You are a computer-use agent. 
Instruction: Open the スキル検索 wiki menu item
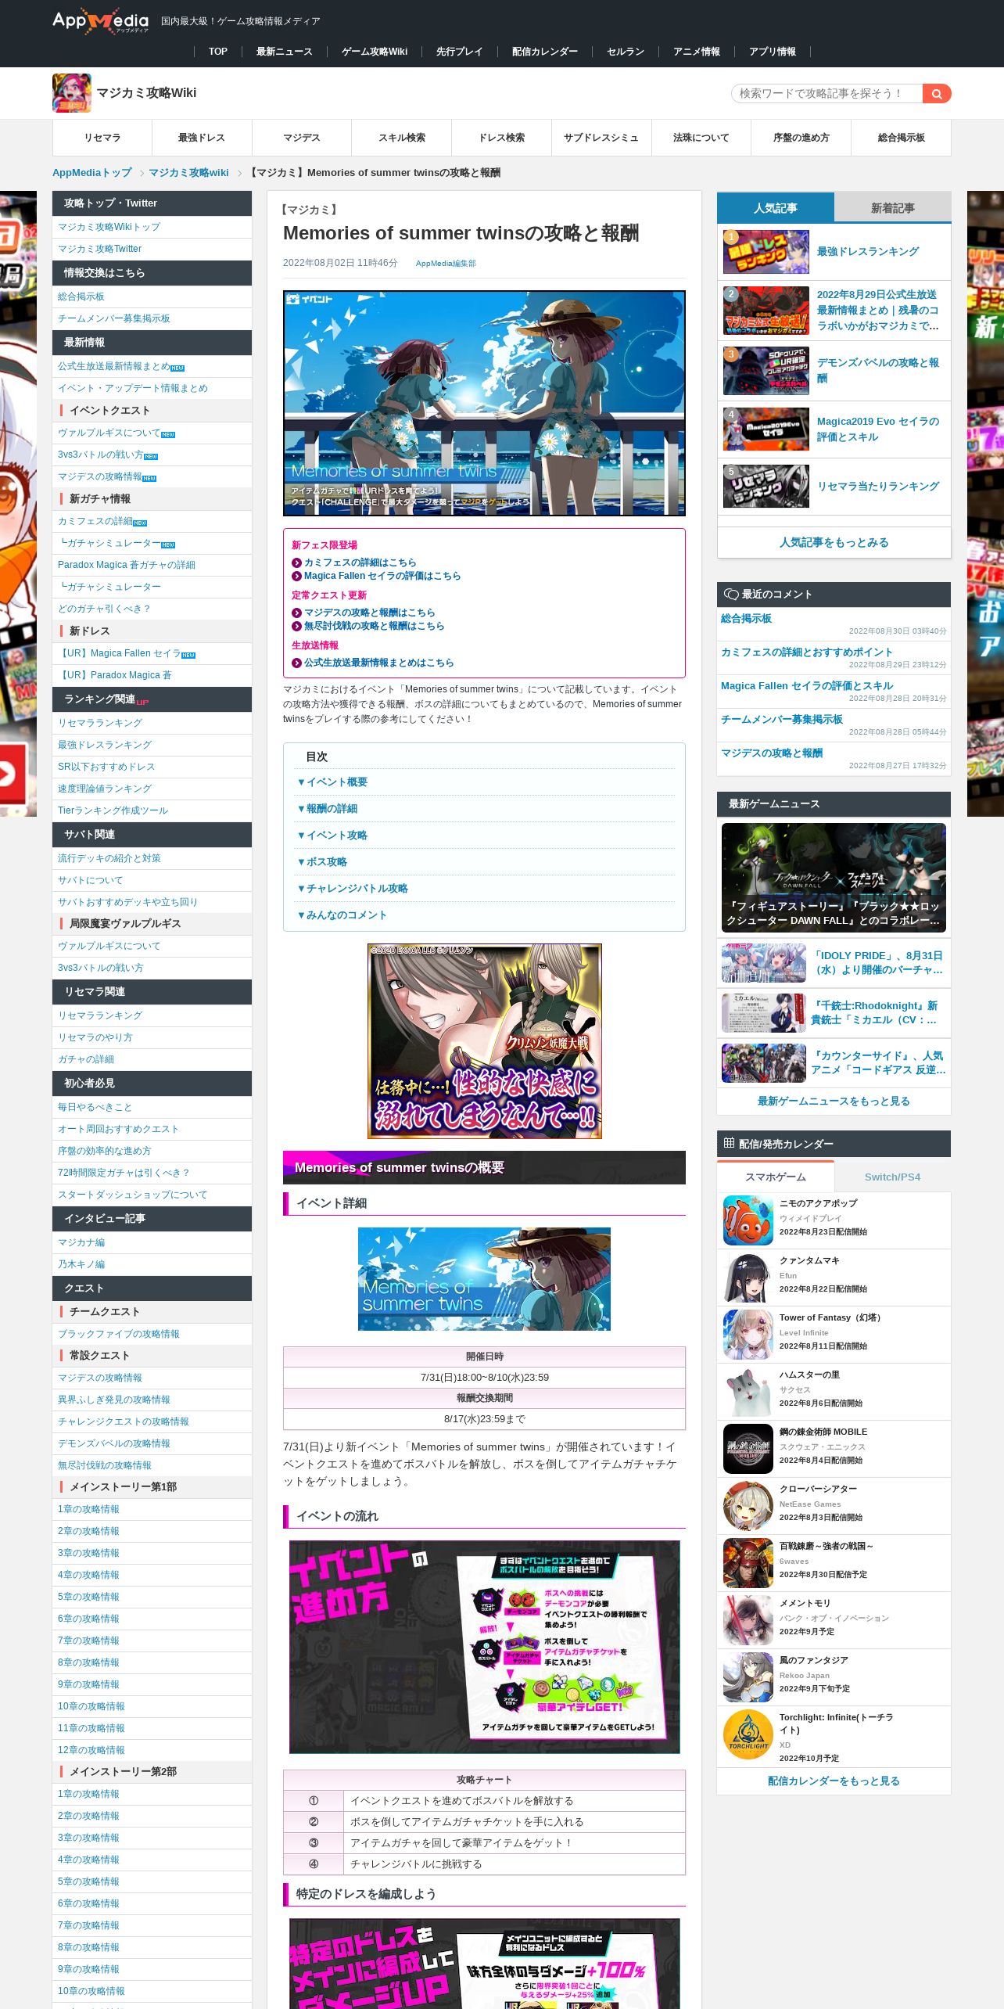click(402, 138)
